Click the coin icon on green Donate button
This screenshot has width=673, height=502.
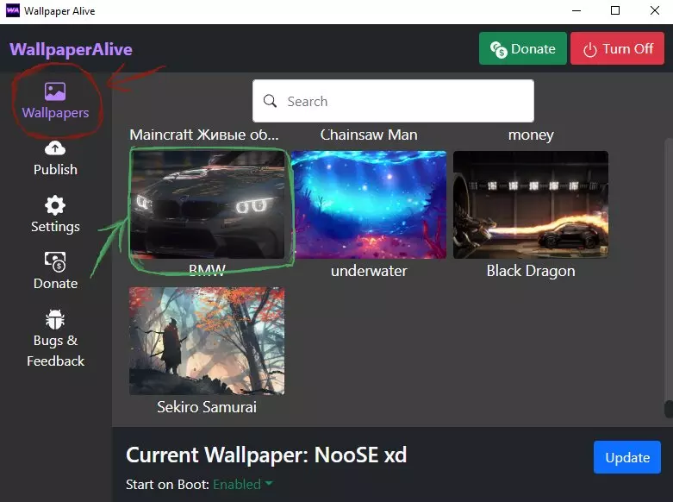tap(499, 49)
